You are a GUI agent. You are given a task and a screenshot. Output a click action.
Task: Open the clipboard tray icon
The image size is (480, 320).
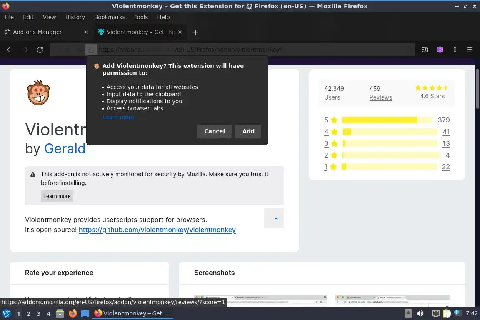point(447,313)
